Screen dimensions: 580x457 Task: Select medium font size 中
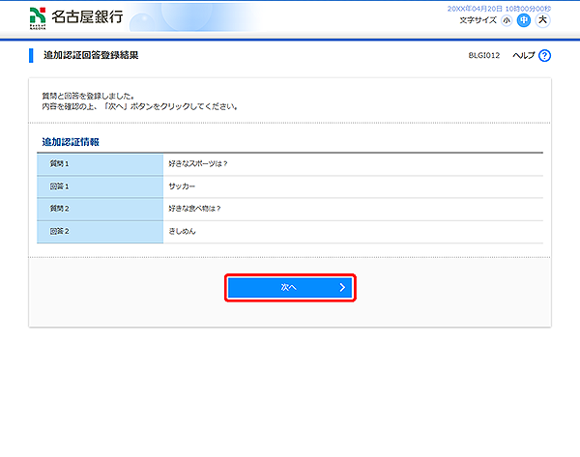coord(524,20)
